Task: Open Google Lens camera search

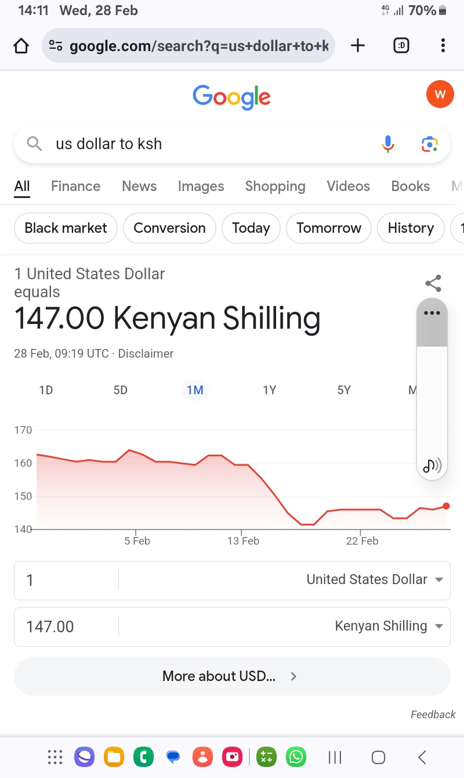Action: pyautogui.click(x=429, y=144)
